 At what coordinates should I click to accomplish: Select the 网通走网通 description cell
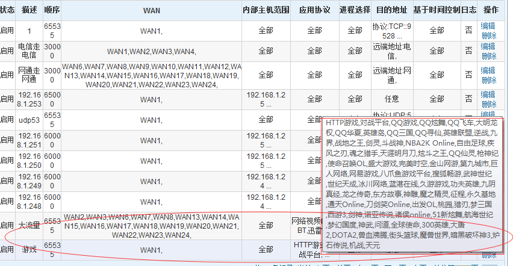pyautogui.click(x=29, y=75)
